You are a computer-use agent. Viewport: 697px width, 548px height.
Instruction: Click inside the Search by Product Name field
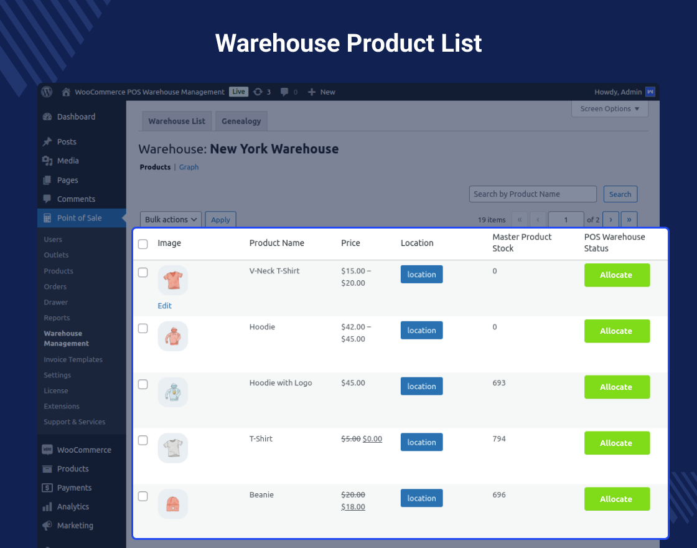coord(532,194)
